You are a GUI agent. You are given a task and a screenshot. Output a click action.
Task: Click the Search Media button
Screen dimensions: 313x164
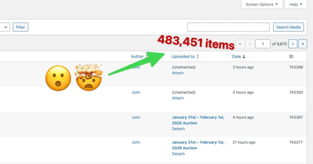pyautogui.click(x=288, y=27)
